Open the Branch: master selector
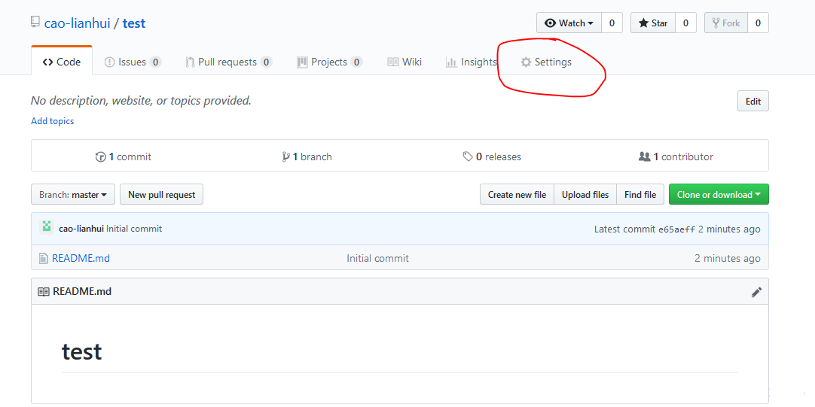The width and height of the screenshot is (815, 407). [73, 195]
